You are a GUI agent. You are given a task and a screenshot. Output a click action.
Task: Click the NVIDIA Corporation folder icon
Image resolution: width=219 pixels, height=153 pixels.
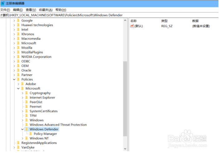[x=18, y=57]
